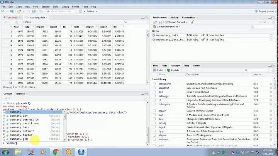Open the workspace panes dropdown arrow
Viewport: 278px width, 156px height.
coord(84,11)
